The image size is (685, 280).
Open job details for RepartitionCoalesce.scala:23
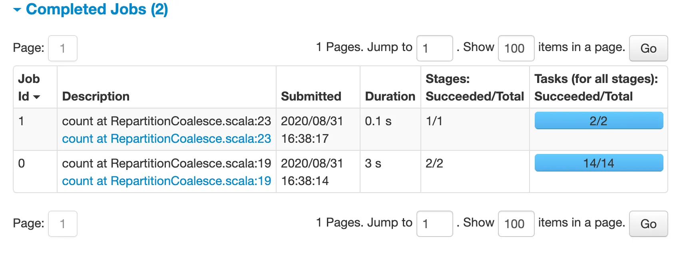point(166,138)
